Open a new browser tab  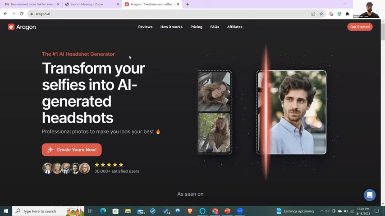(x=188, y=4)
